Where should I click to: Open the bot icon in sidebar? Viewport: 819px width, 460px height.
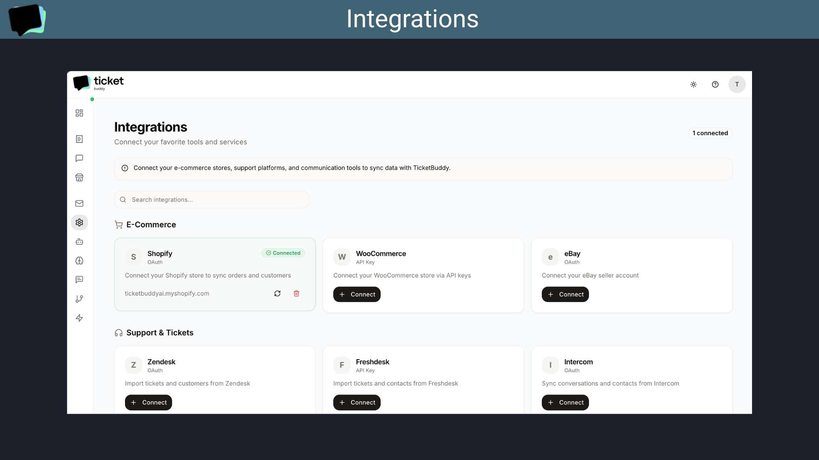79,241
